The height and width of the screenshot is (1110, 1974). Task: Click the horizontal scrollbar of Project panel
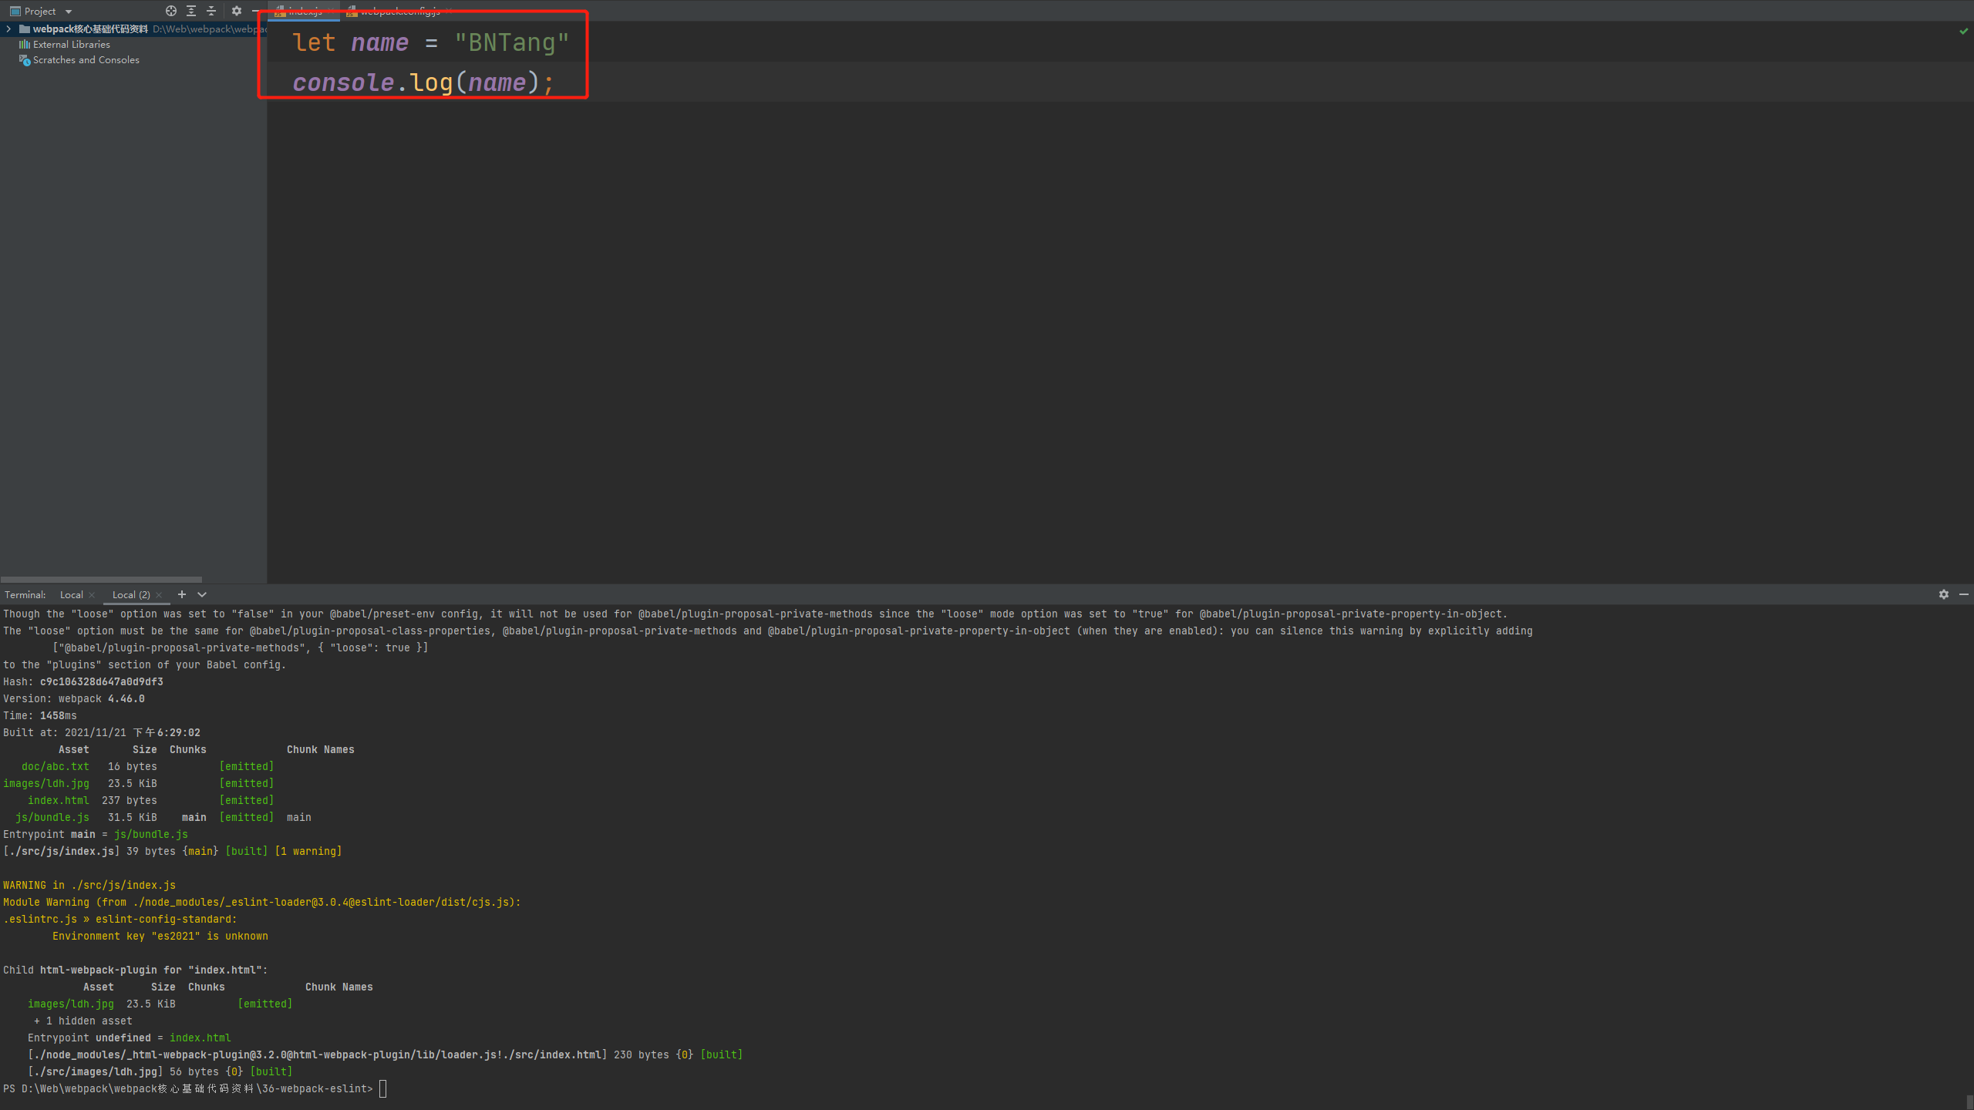click(x=101, y=579)
